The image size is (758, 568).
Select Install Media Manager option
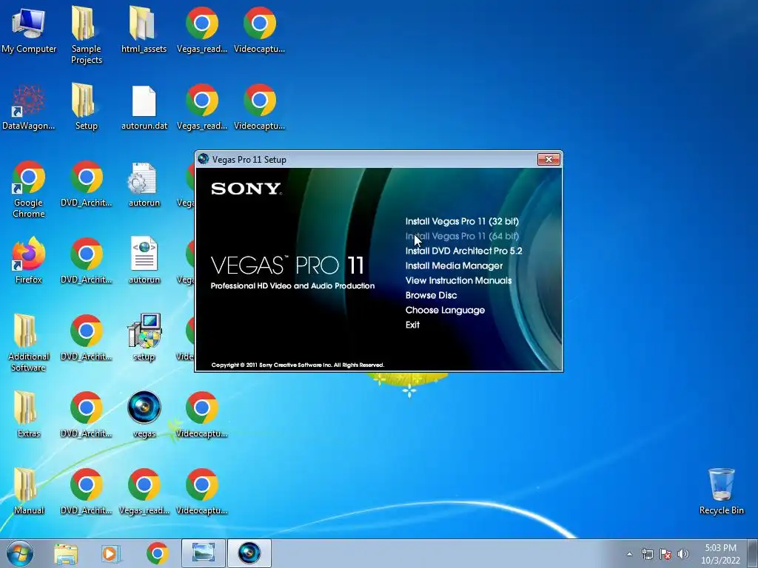(x=454, y=266)
